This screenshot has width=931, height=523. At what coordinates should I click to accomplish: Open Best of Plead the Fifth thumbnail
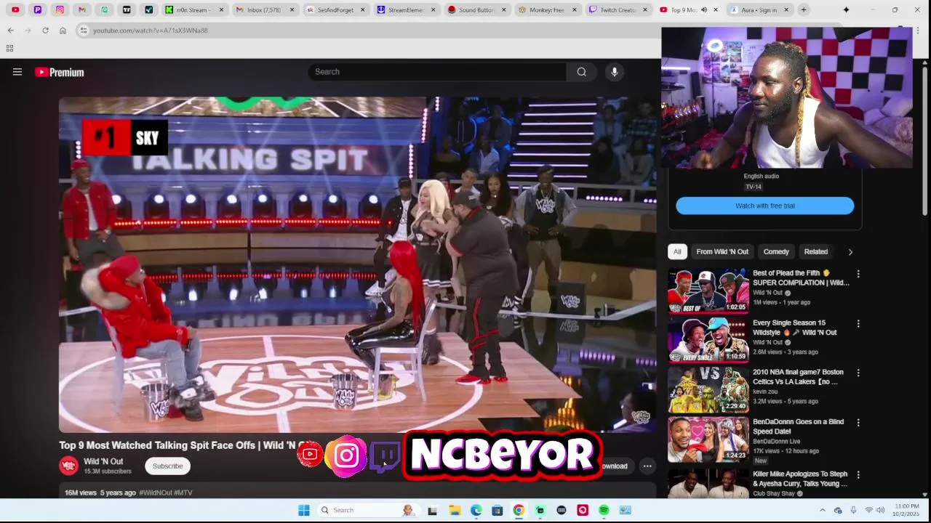pyautogui.click(x=708, y=291)
